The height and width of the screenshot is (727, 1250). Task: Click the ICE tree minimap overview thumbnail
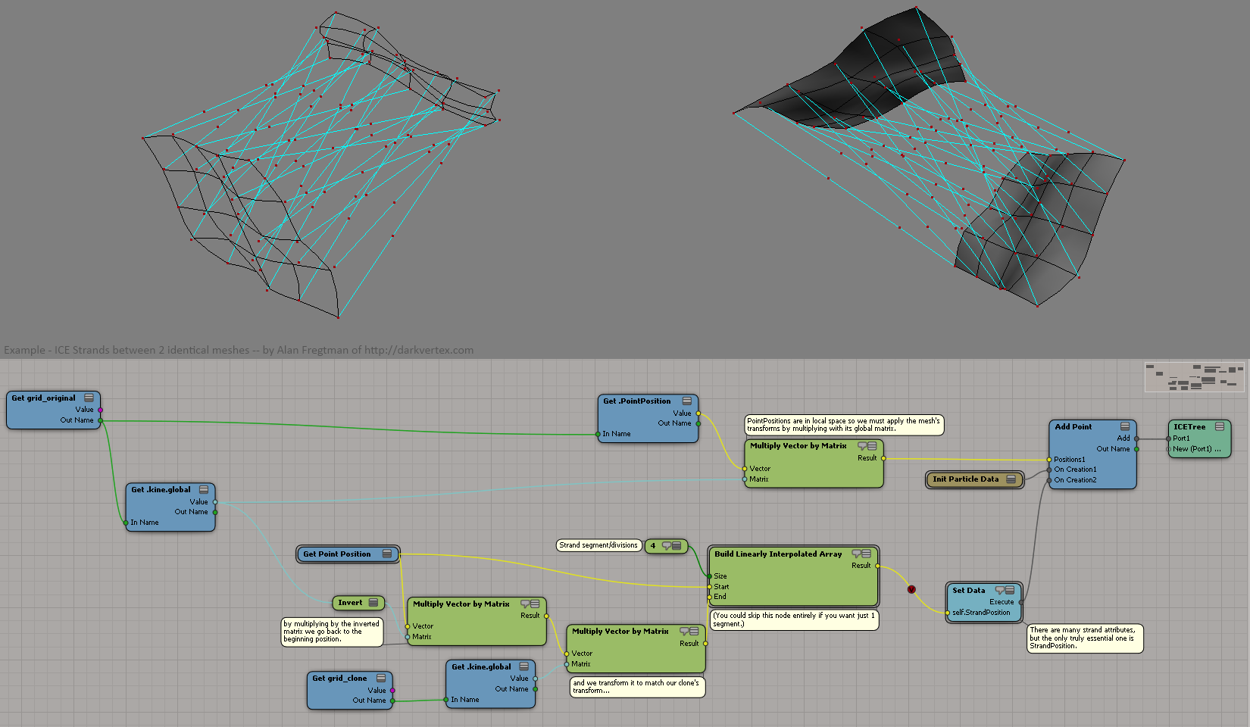[1194, 377]
